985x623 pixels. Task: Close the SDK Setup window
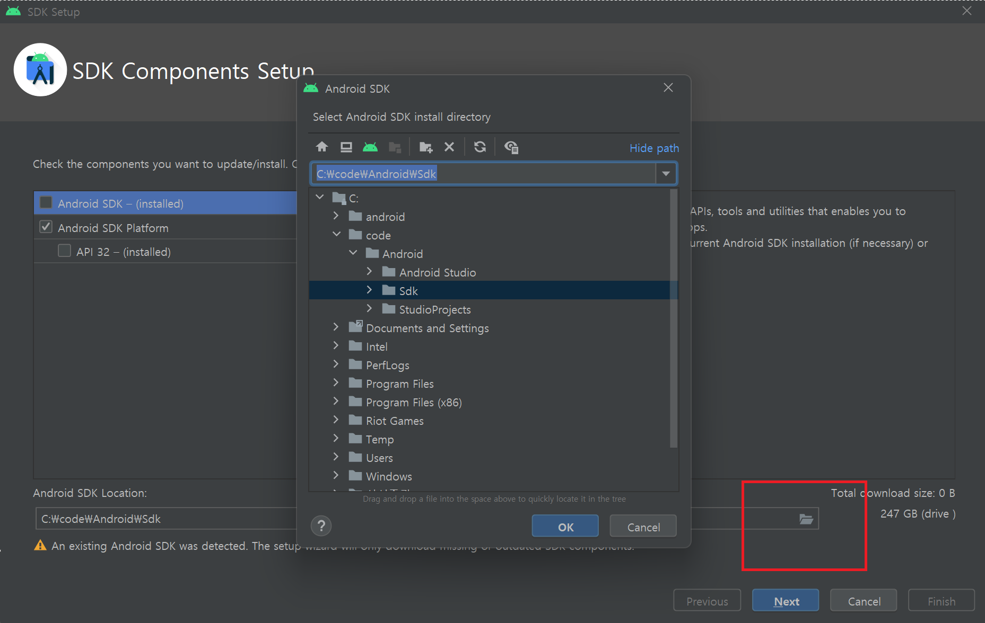(967, 11)
